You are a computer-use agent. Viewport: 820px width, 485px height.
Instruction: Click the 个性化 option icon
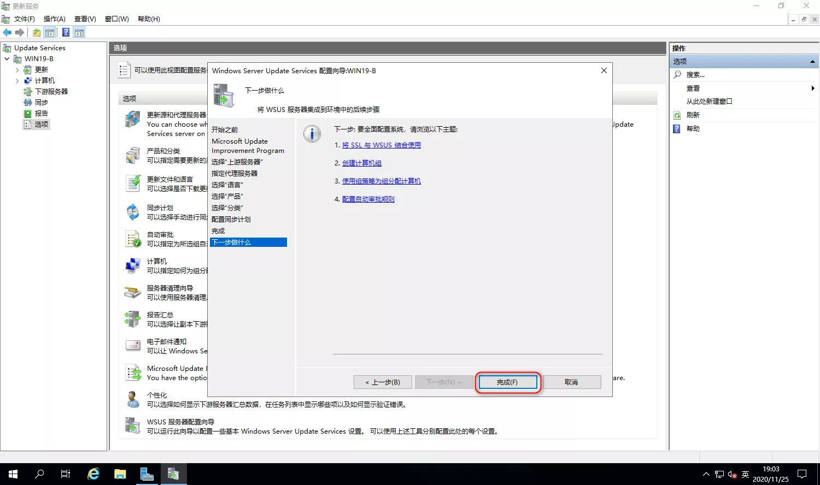click(x=133, y=399)
